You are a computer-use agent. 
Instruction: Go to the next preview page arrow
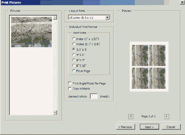(167, 116)
